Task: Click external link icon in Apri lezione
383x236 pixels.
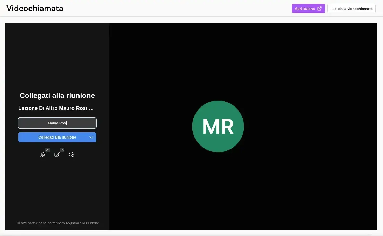Action: pyautogui.click(x=320, y=9)
